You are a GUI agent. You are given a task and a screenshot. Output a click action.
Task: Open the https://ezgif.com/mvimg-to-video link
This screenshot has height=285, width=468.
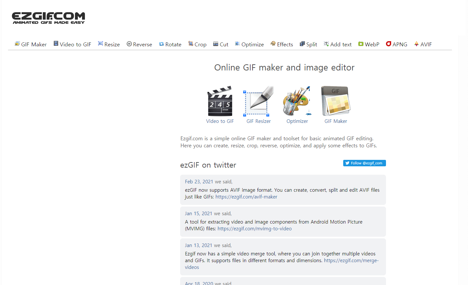(x=255, y=229)
